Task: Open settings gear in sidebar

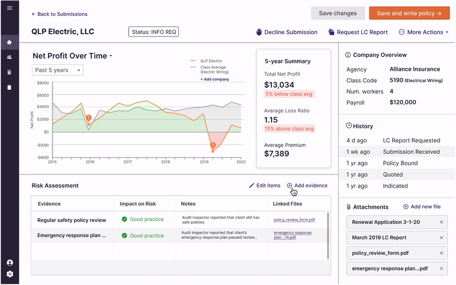Action: (x=9, y=274)
